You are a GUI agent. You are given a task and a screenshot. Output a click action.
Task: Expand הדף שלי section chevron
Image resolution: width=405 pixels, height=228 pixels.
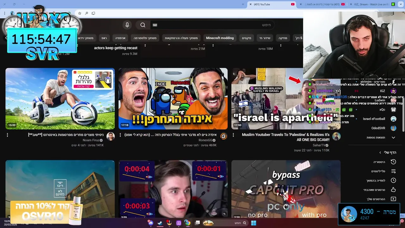[x=380, y=153]
